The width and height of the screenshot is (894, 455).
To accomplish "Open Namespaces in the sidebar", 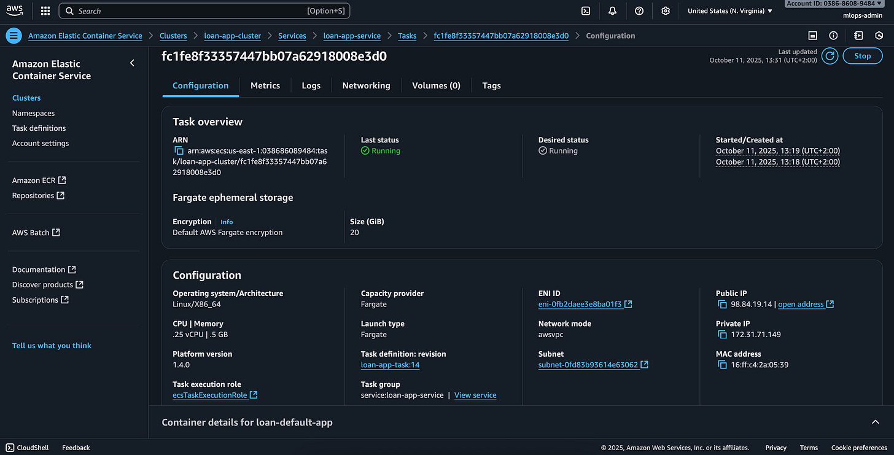I will point(33,113).
